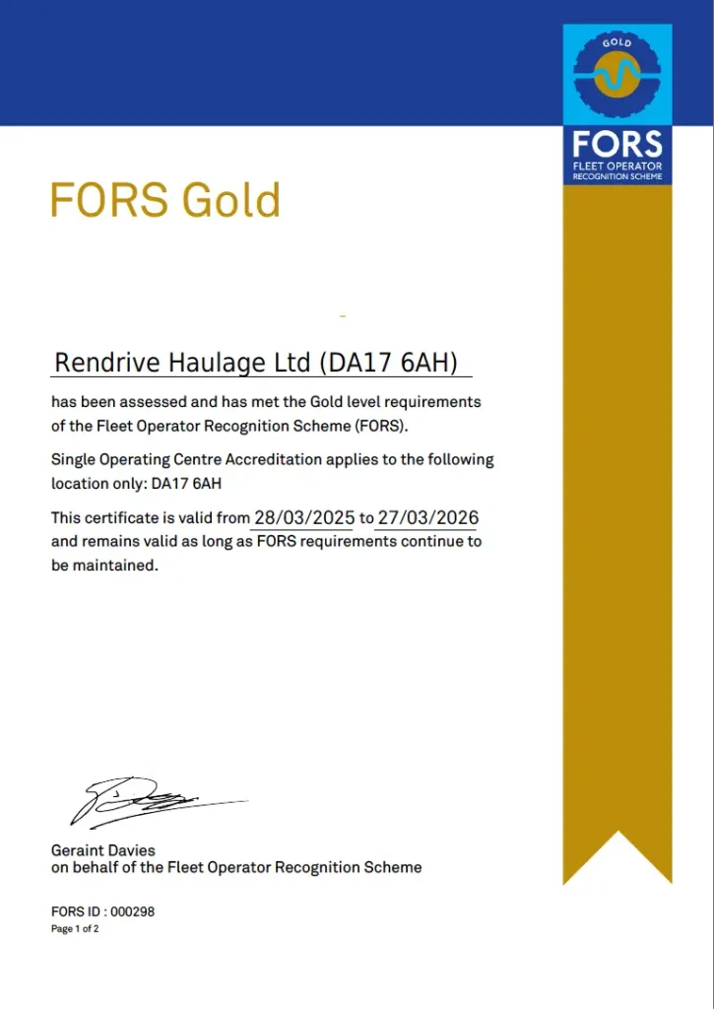The height and width of the screenshot is (1009, 714).
Task: Click the small gold dash above company name
Action: [342, 316]
